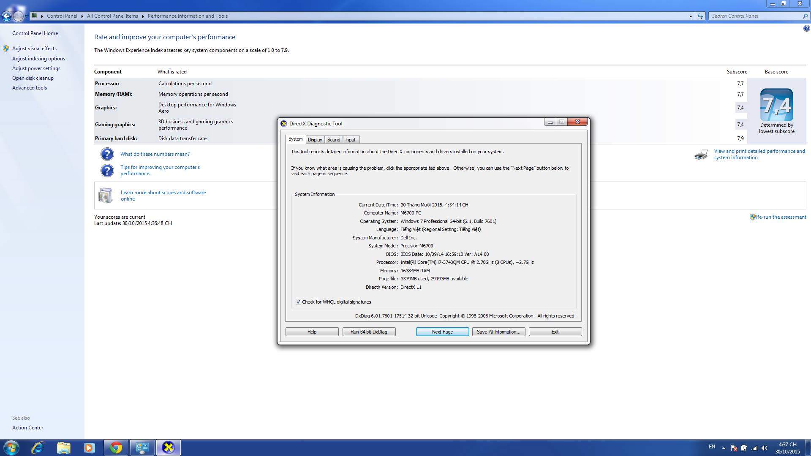Open Adjust visual effects
This screenshot has width=811, height=456.
click(34, 49)
